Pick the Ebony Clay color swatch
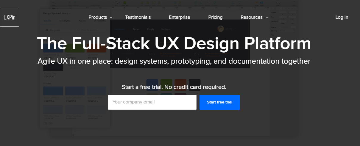The width and height of the screenshot is (360, 146). coord(53,67)
